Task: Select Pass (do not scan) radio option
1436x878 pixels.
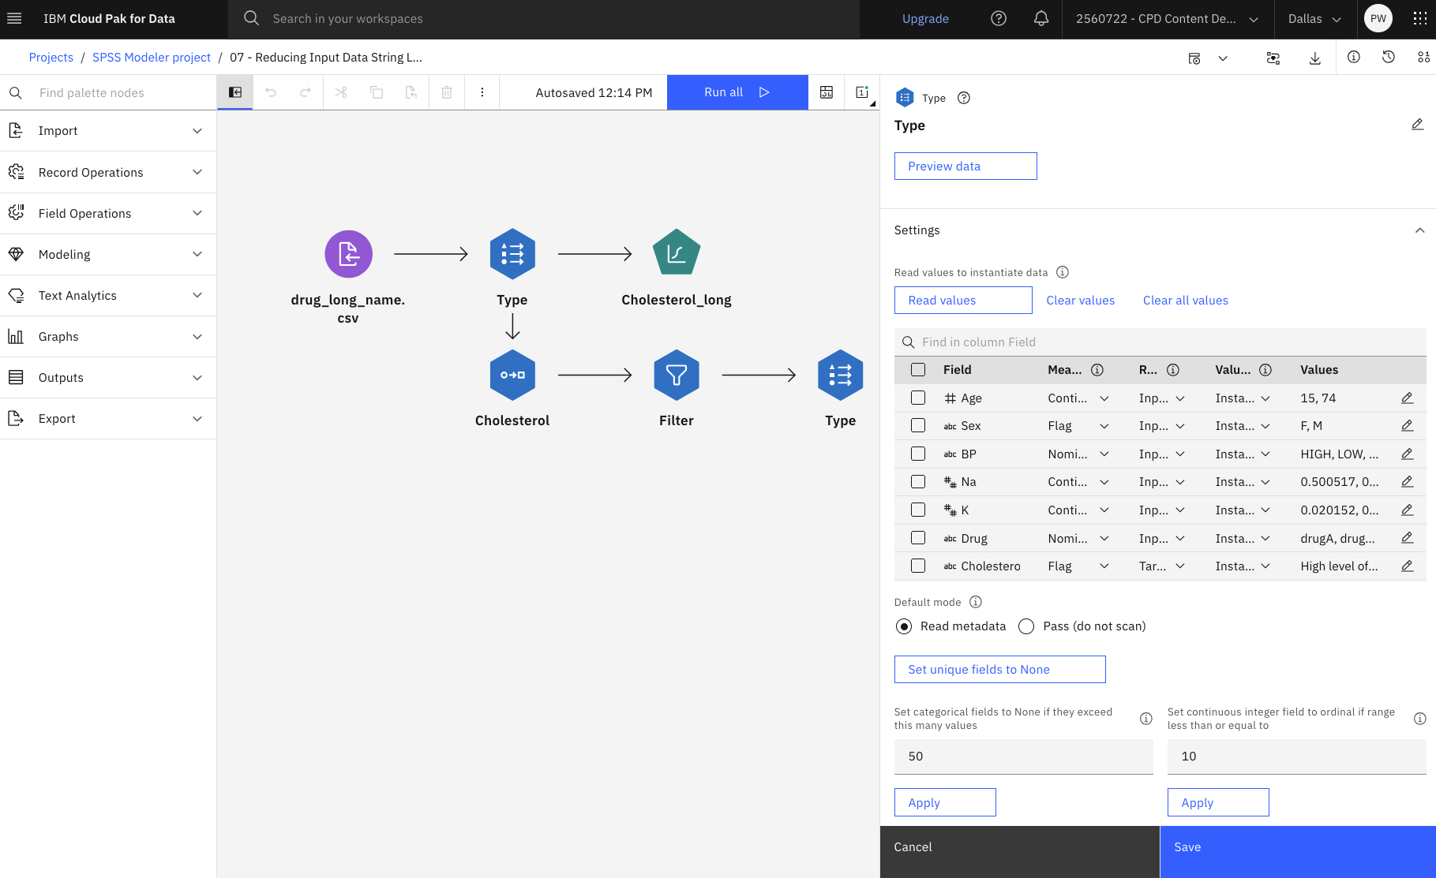Action: pyautogui.click(x=1026, y=626)
